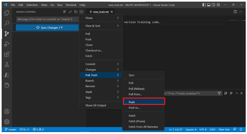Select Show Git Output
Screen dimensions: 247x134
coord(101,105)
